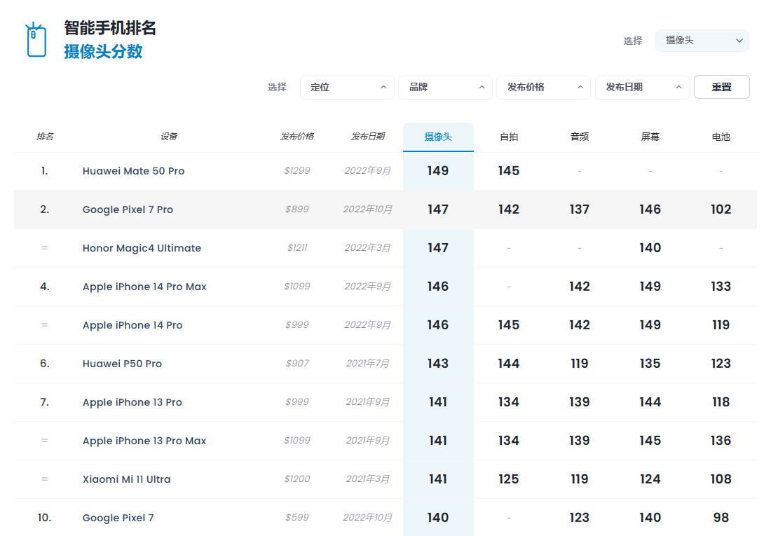Image resolution: width=771 pixels, height=536 pixels.
Task: Switch to the 屏幕 column tab
Action: [650, 137]
